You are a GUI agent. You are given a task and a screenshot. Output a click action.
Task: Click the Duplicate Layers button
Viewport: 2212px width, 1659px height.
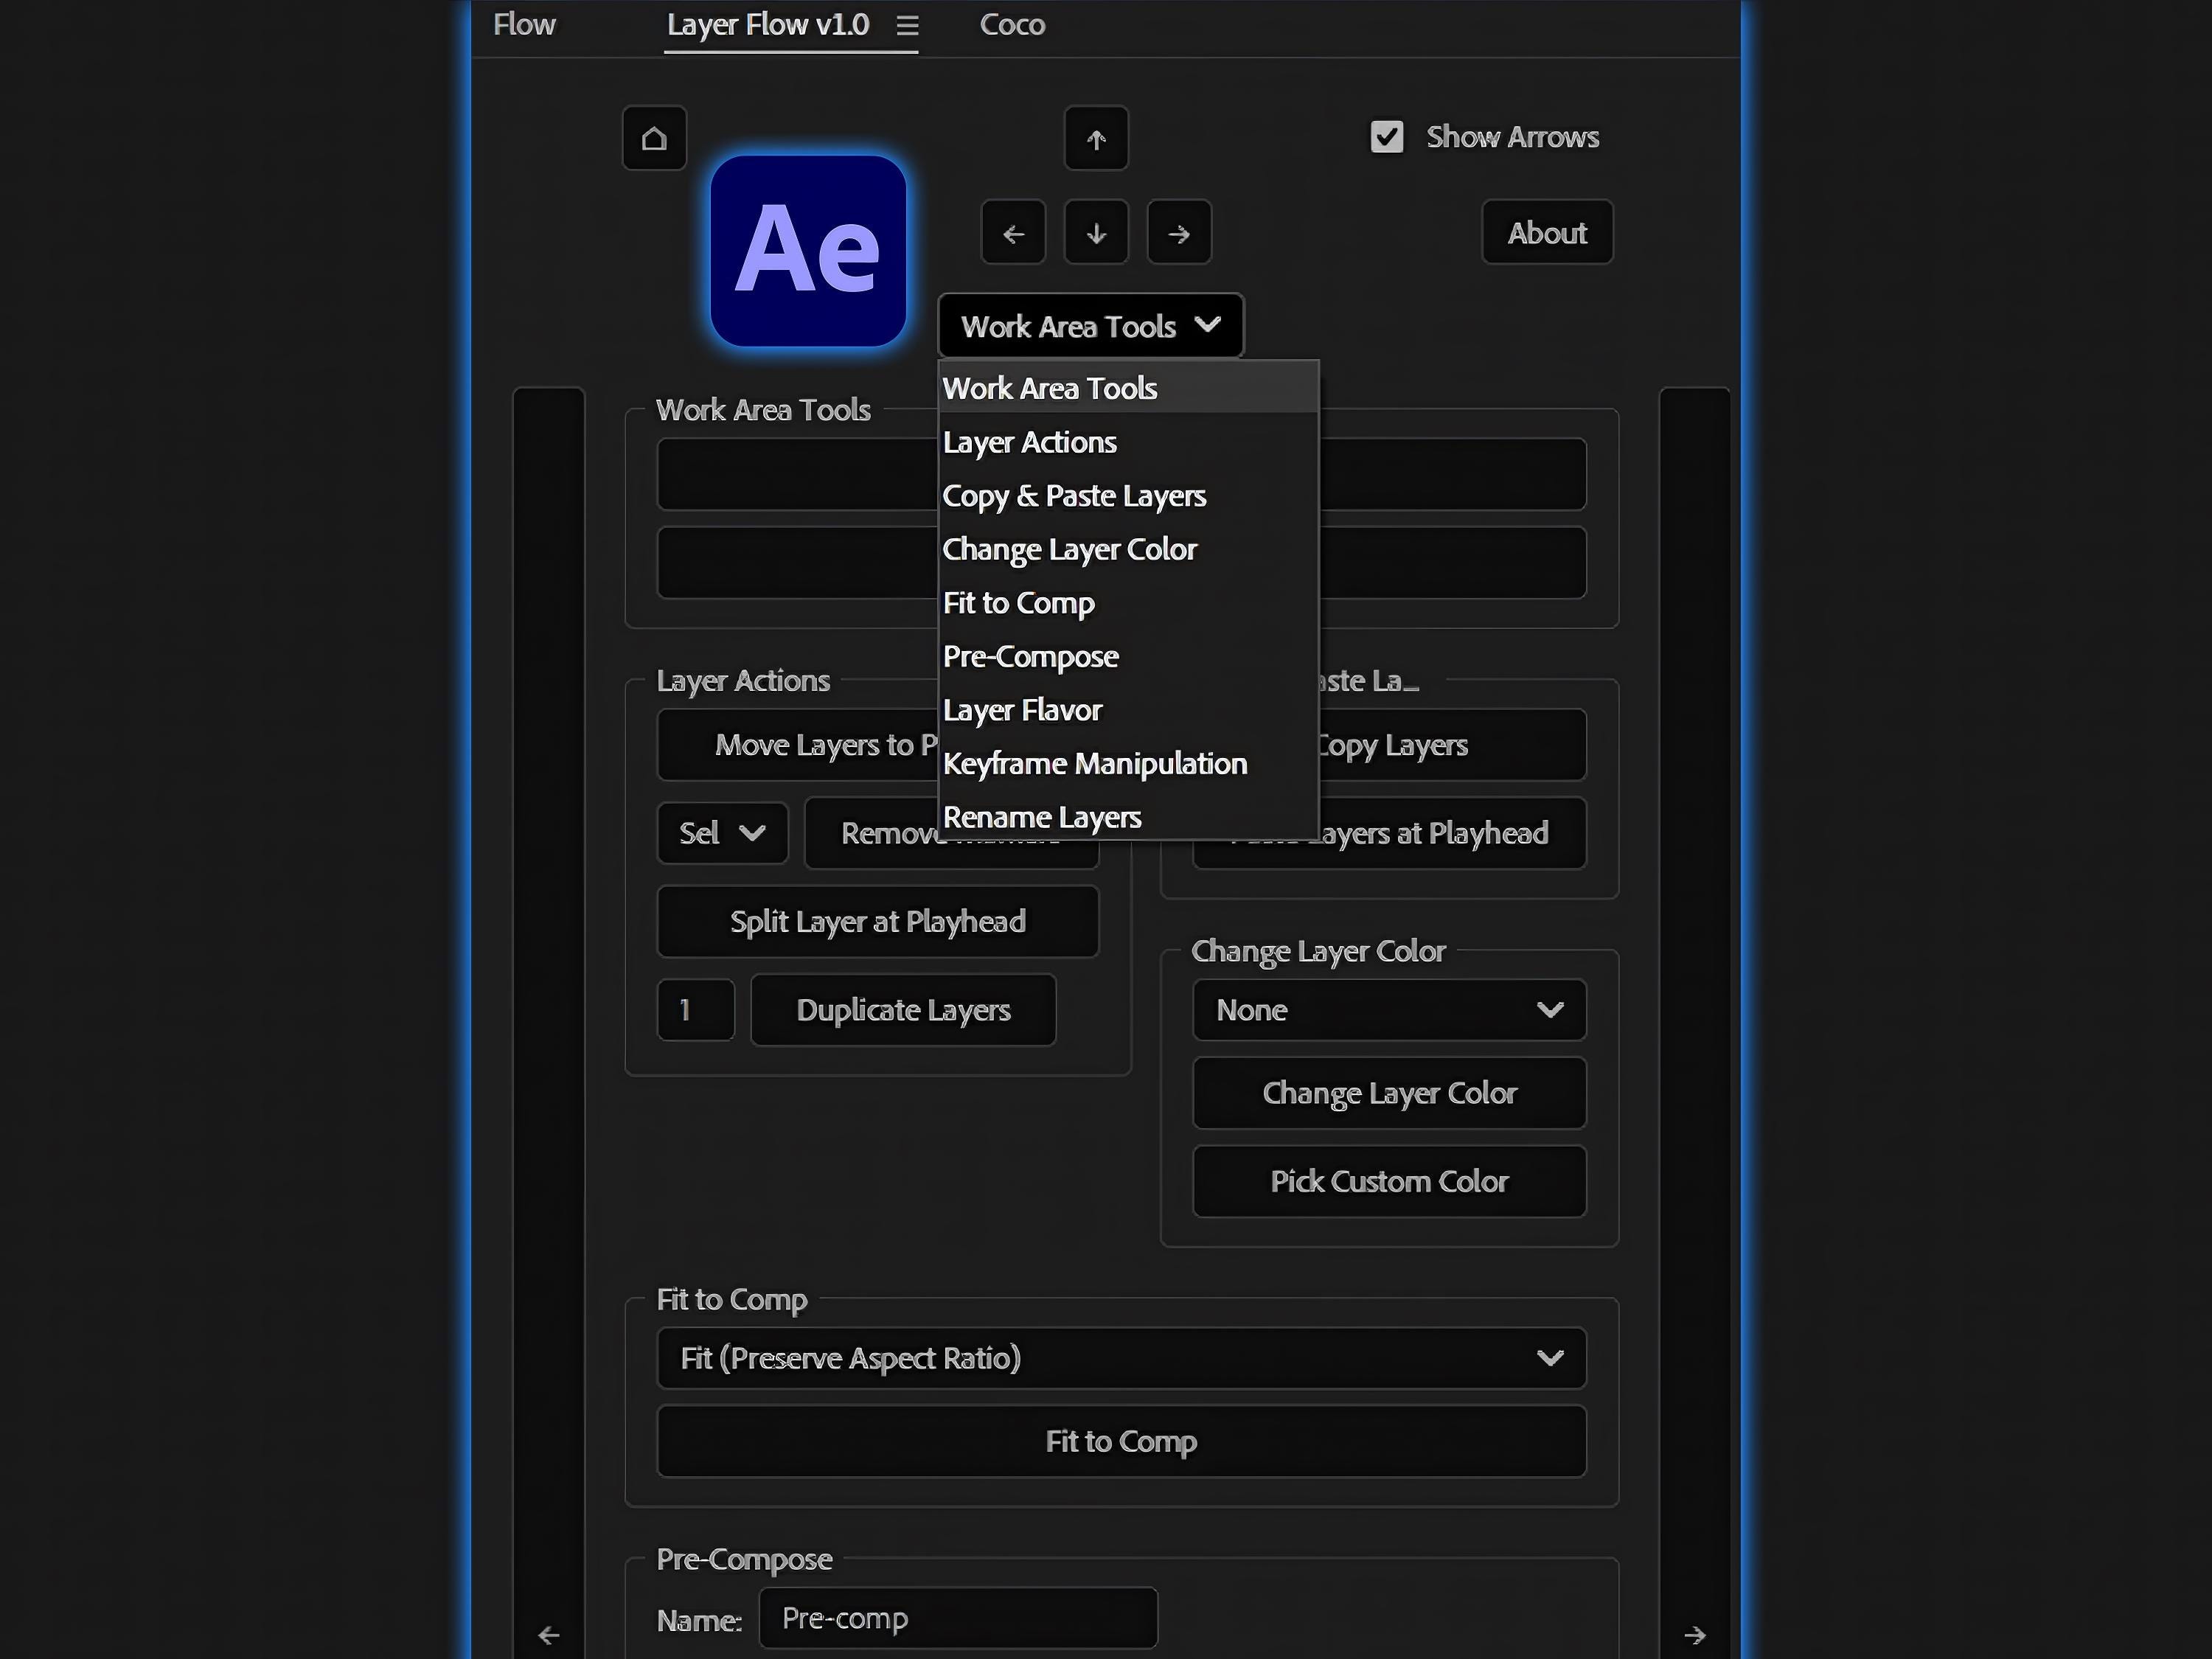pyautogui.click(x=903, y=1010)
